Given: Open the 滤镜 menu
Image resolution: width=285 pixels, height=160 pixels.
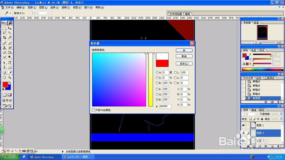Looking at the screenshot, I should tap(66, 7).
